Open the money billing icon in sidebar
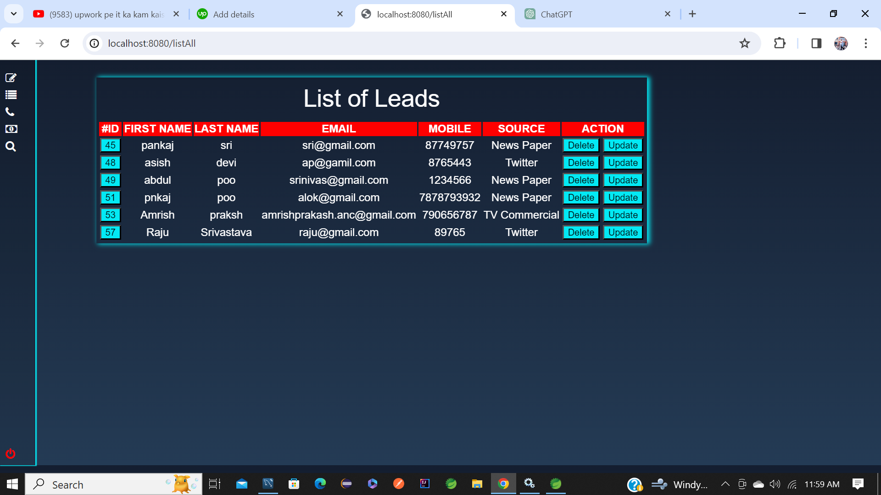 click(11, 129)
